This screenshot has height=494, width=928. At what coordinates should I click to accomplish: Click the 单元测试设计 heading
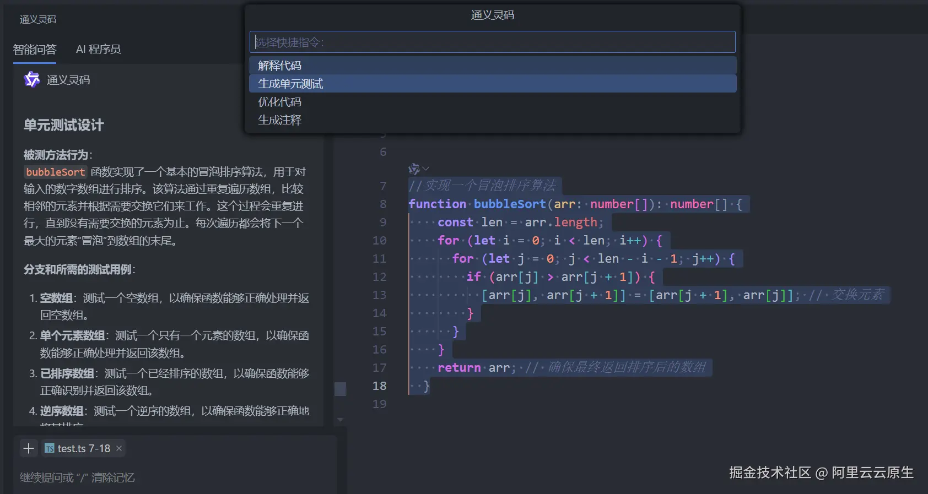click(63, 125)
